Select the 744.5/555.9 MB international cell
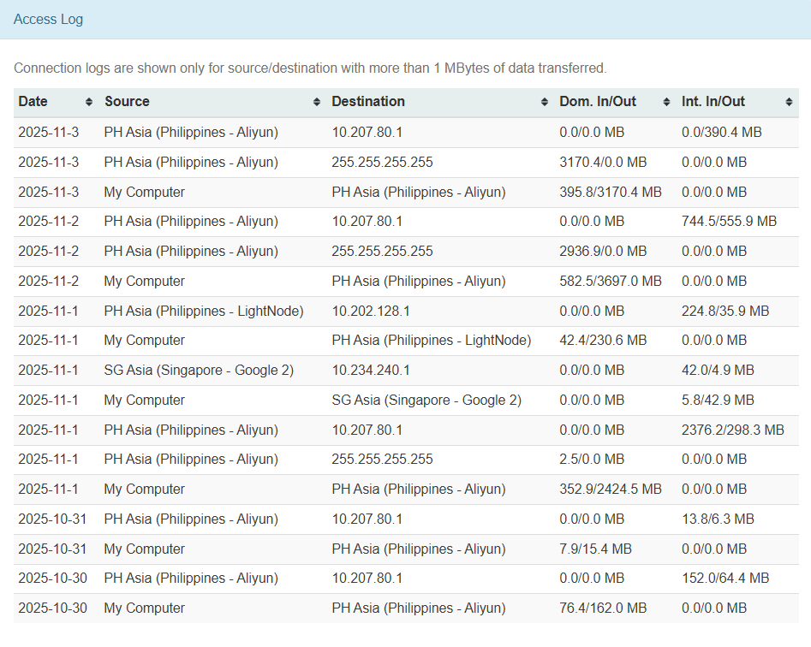 [729, 221]
